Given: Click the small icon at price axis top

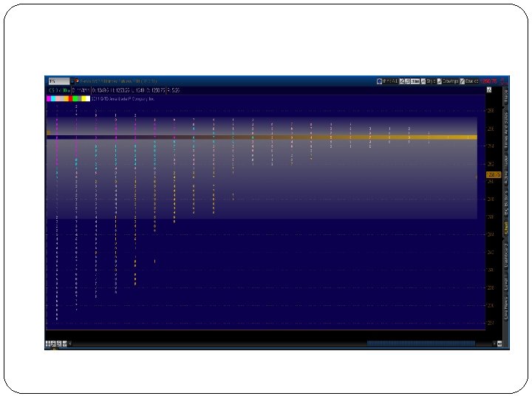Looking at the screenshot, I should 489,90.
